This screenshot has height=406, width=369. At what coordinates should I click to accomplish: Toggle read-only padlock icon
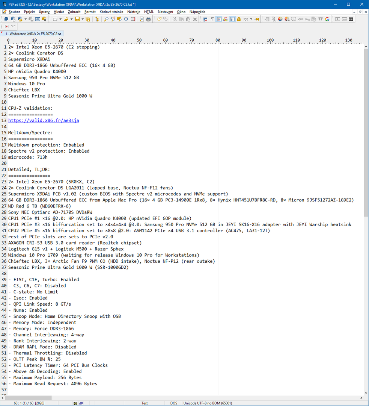pos(239,19)
